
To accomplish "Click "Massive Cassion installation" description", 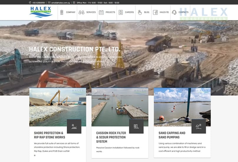I will click(x=118, y=150).
